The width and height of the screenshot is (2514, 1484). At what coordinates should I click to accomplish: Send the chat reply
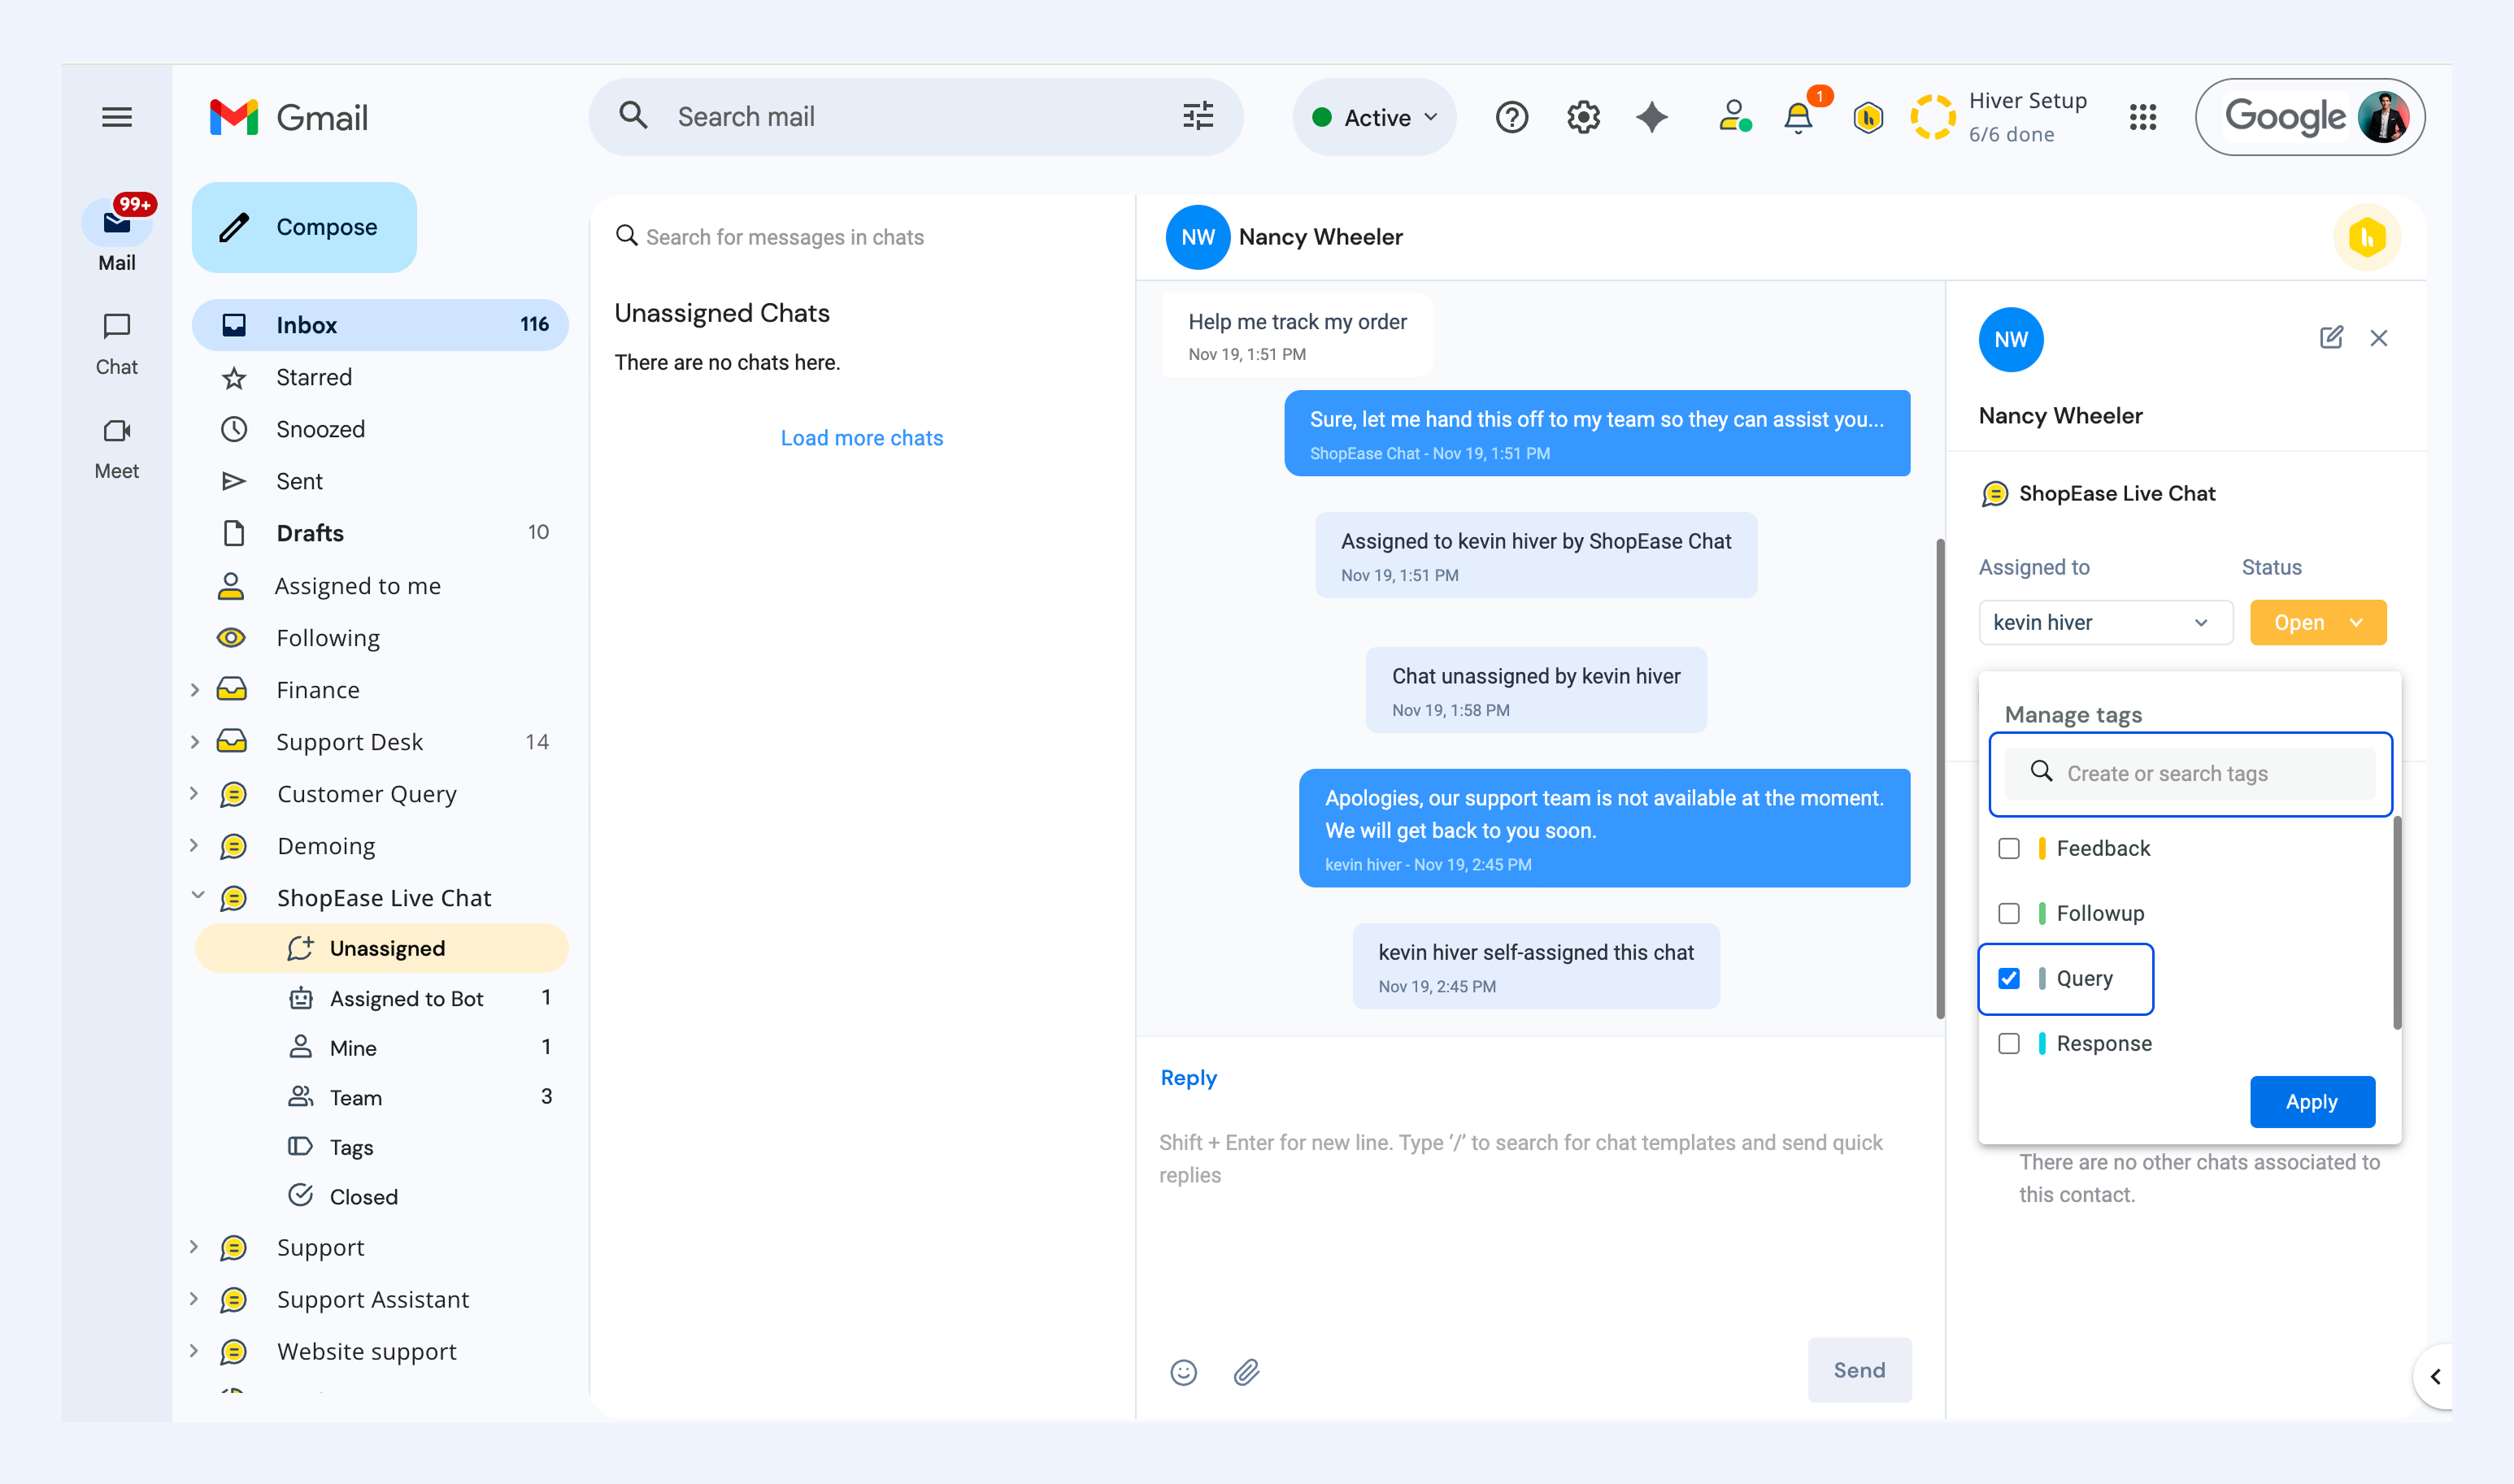pos(1859,1370)
